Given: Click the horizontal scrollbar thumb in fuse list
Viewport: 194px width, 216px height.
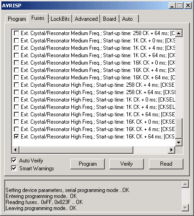Looking at the screenshot, I should [x=76, y=150].
